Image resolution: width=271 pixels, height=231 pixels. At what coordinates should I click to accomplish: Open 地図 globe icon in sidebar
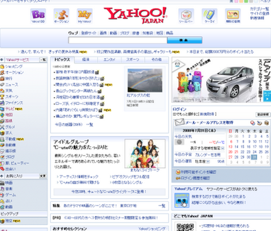coord(2,115)
